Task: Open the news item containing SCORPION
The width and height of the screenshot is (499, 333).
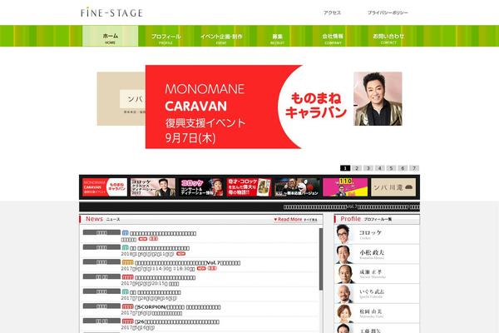Action: point(178,307)
